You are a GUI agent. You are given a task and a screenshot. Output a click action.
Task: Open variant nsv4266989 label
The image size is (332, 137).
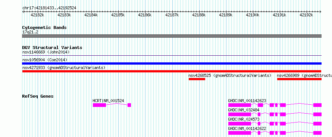tap(304, 75)
